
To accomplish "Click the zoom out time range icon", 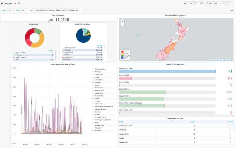I will (224, 3).
